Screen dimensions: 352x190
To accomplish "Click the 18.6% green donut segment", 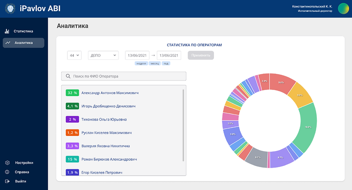I will pyautogui.click(x=308, y=127).
